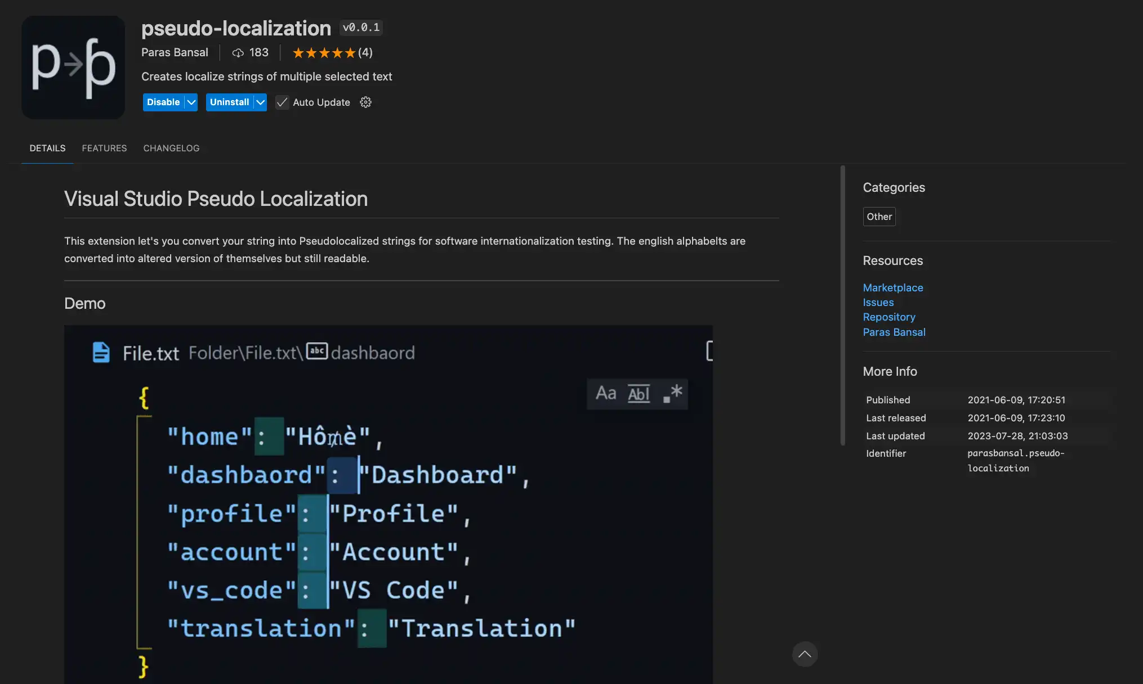Switch to the Changelog tab
This screenshot has width=1143, height=684.
point(171,148)
